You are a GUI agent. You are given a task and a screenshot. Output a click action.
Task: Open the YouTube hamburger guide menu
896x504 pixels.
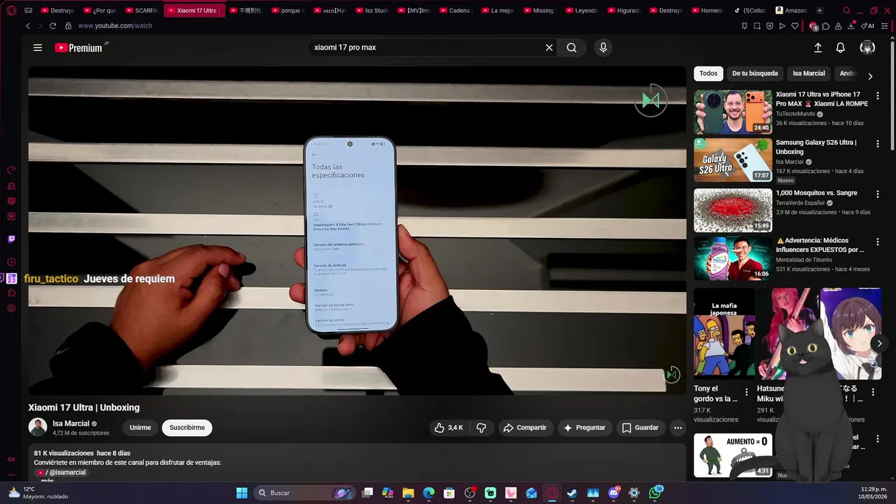click(x=38, y=48)
